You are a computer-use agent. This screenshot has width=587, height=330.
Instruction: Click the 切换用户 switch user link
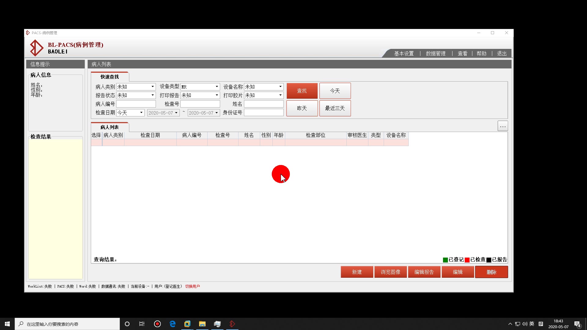[193, 286]
